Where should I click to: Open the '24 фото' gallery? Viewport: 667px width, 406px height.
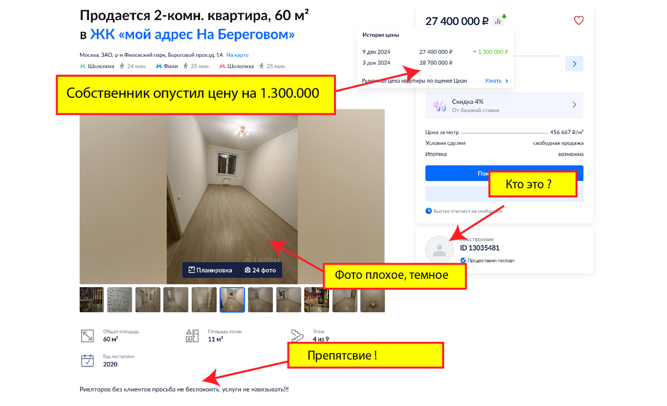(x=260, y=270)
